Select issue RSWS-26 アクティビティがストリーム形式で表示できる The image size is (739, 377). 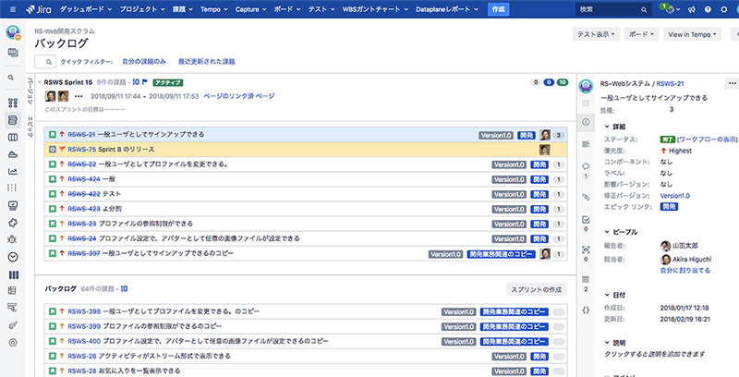306,356
